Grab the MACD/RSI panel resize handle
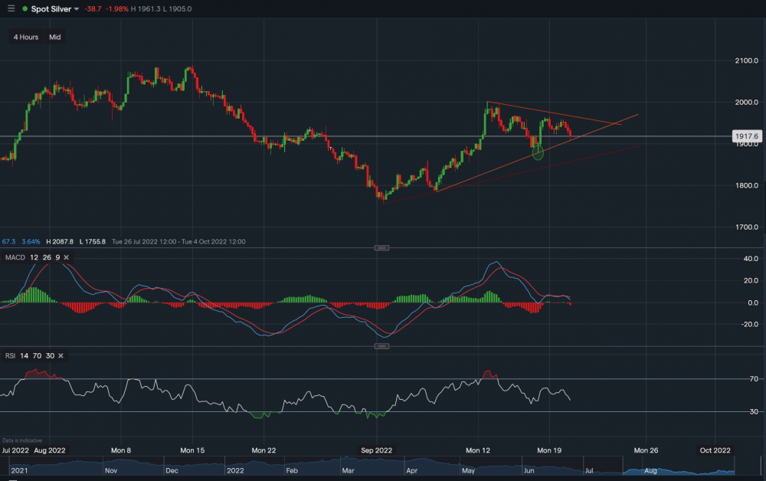Viewport: 766px width, 481px height. (381, 346)
